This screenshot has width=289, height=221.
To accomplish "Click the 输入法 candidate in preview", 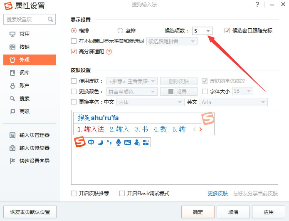I will tap(91, 129).
